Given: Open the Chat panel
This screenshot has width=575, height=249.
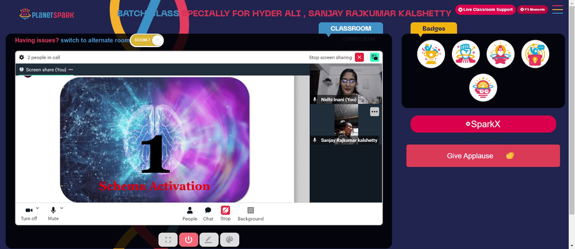Looking at the screenshot, I should coord(208,214).
